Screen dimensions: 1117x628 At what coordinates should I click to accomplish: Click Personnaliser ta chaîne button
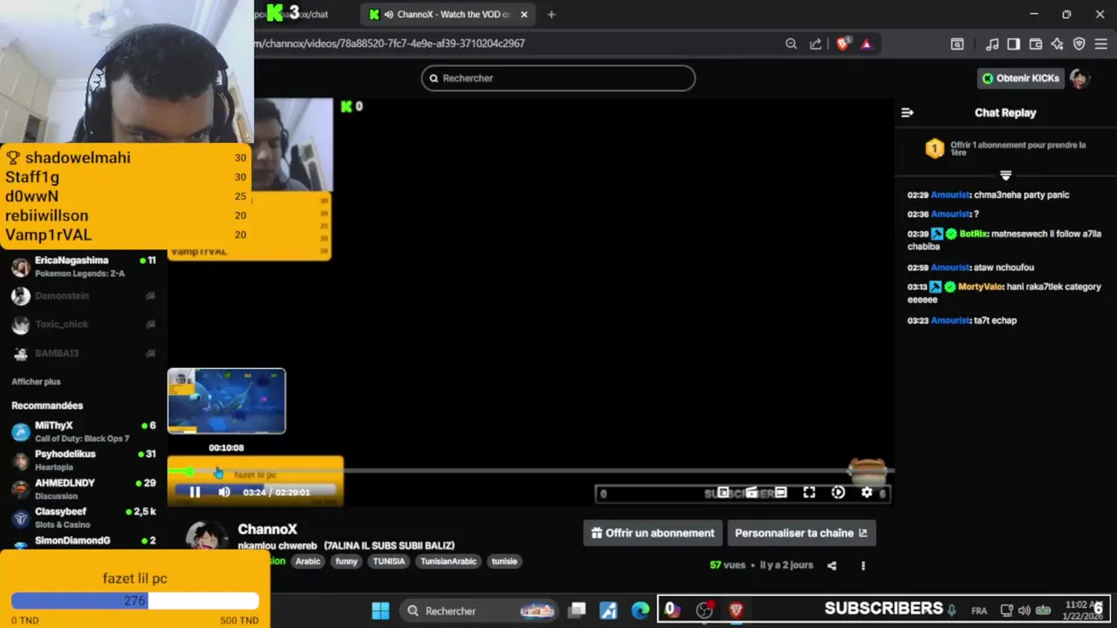point(801,533)
